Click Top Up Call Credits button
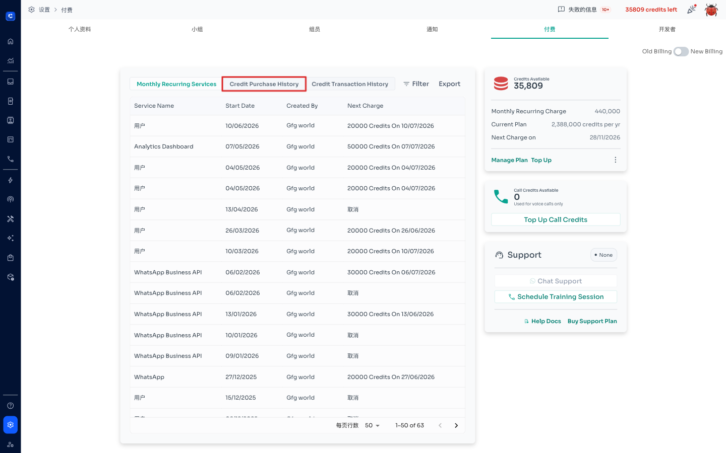Image resolution: width=726 pixels, height=453 pixels. click(x=556, y=219)
